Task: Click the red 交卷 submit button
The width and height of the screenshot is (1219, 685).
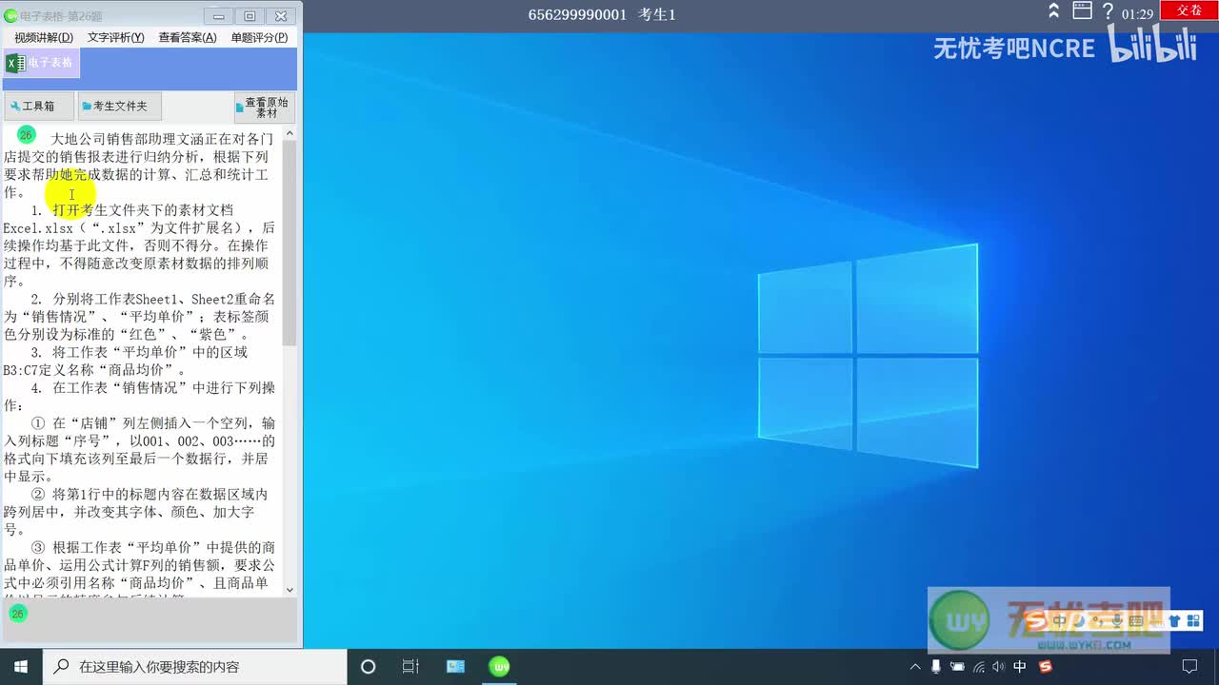Action: click(x=1189, y=10)
